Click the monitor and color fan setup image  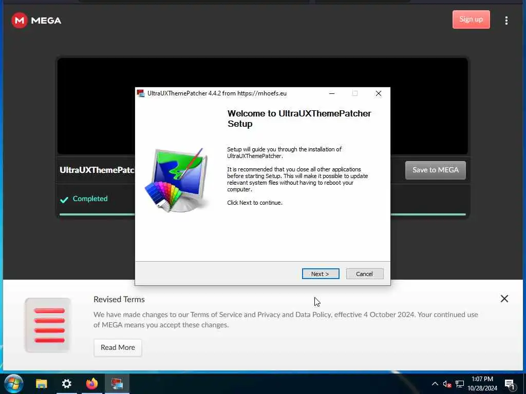[177, 180]
